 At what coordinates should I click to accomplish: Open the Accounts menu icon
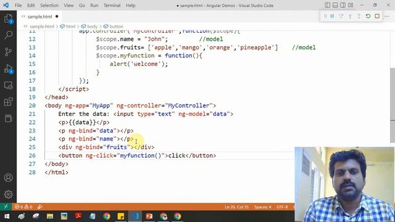tap(8, 178)
